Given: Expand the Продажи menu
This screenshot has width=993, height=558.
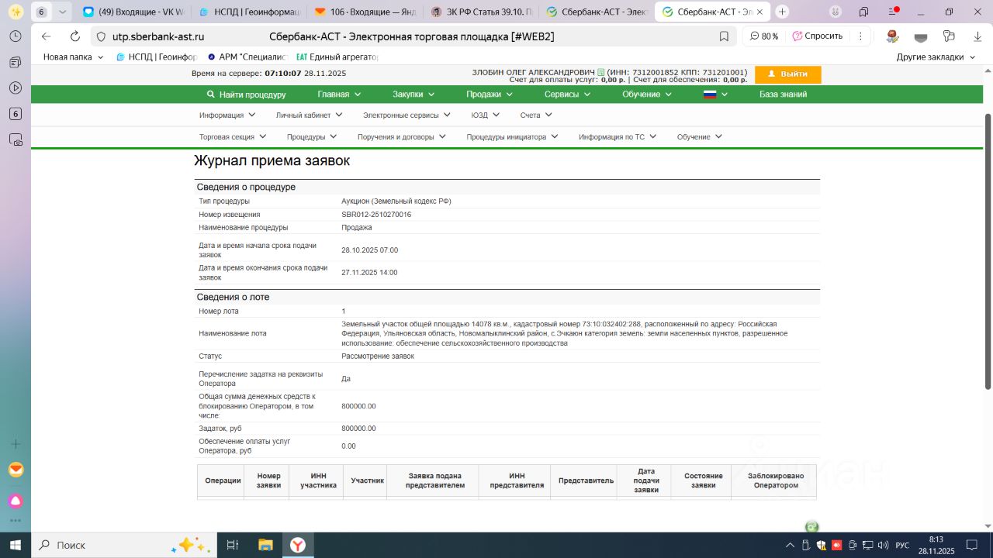Looking at the screenshot, I should coord(489,95).
